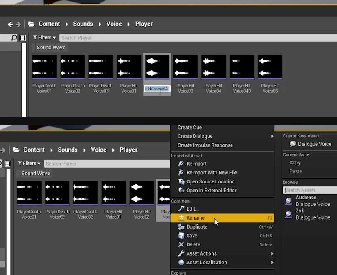Image resolution: width=337 pixels, height=275 pixels.
Task: Select the Audience Dialogue Voice asset icon
Action: [x=288, y=200]
